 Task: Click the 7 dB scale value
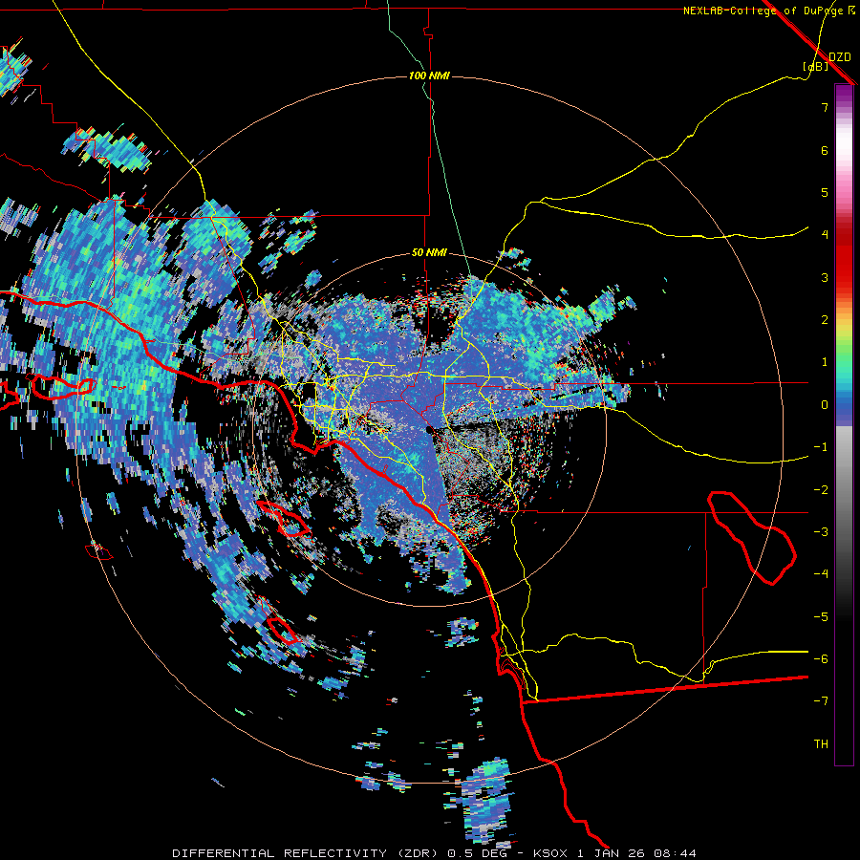[x=825, y=107]
